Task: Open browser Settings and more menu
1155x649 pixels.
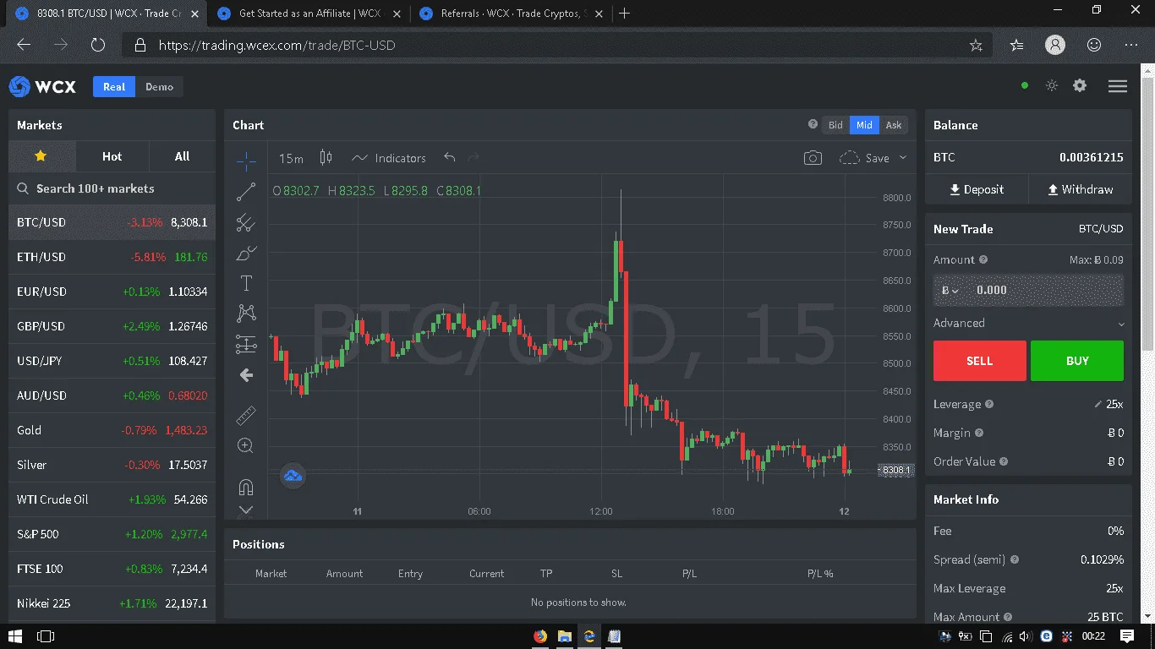Action: pos(1130,46)
